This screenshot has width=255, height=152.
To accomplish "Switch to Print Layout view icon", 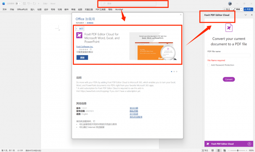I will [219, 150].
